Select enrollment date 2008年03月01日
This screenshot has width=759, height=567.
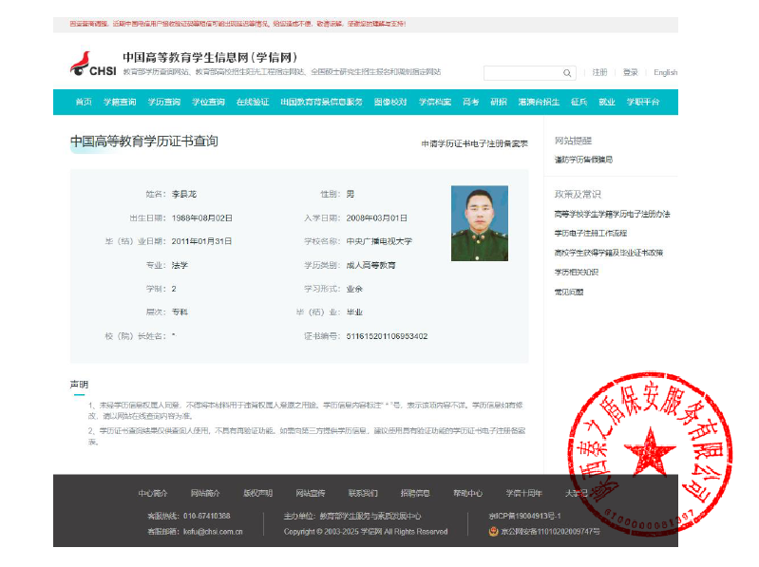coord(376,217)
